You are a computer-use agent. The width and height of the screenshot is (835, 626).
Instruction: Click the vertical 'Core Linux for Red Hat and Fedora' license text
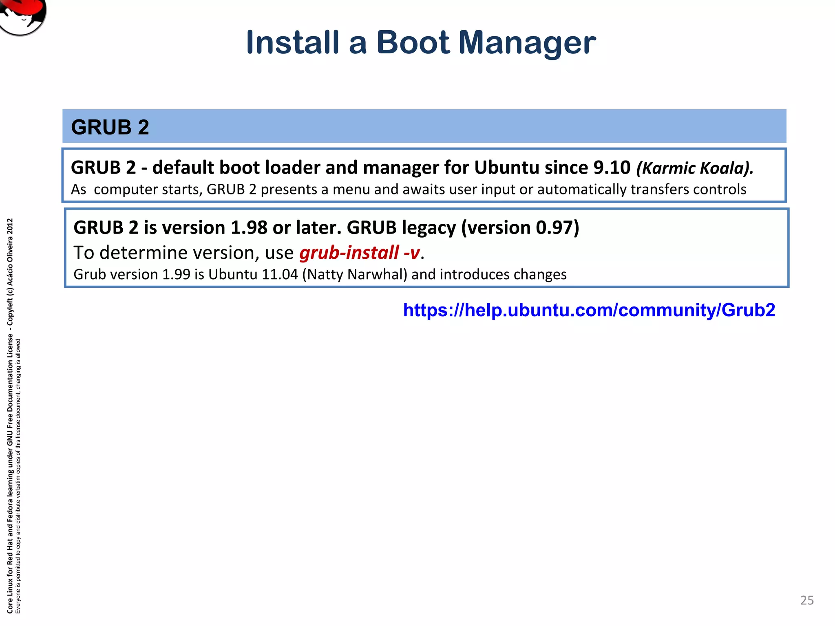(10, 416)
